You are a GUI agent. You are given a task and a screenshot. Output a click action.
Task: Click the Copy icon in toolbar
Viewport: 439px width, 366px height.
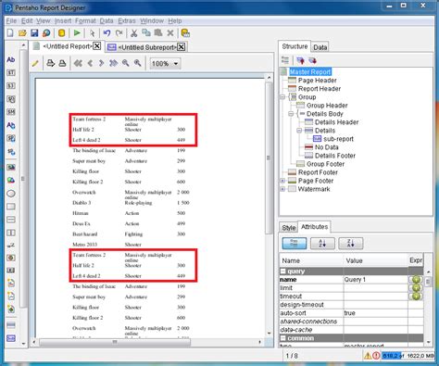(146, 32)
